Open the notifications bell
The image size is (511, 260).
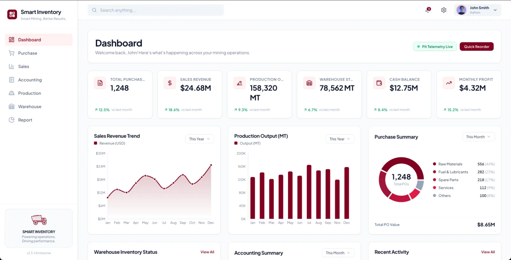pyautogui.click(x=428, y=10)
